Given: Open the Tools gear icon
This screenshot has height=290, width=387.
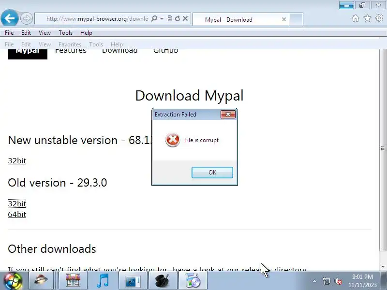Looking at the screenshot, I should pyautogui.click(x=379, y=18).
